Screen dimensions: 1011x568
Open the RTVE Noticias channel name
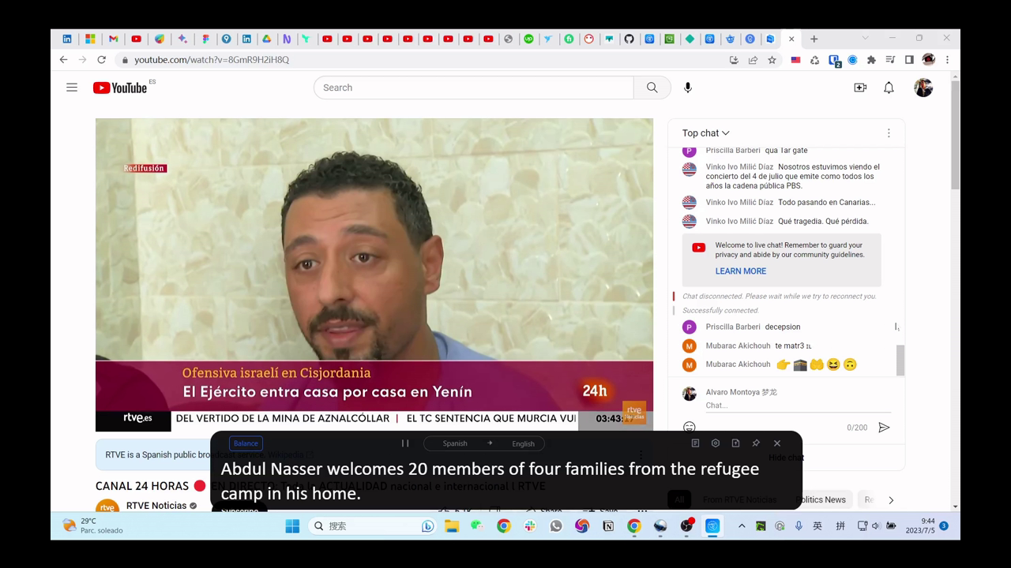[156, 506]
